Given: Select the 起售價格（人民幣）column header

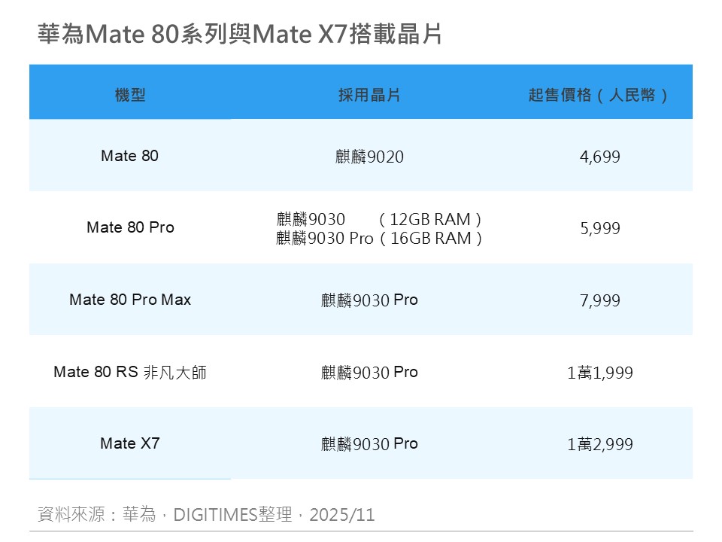Looking at the screenshot, I should (599, 95).
